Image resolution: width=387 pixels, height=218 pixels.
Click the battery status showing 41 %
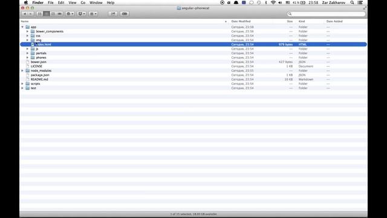click(x=299, y=2)
